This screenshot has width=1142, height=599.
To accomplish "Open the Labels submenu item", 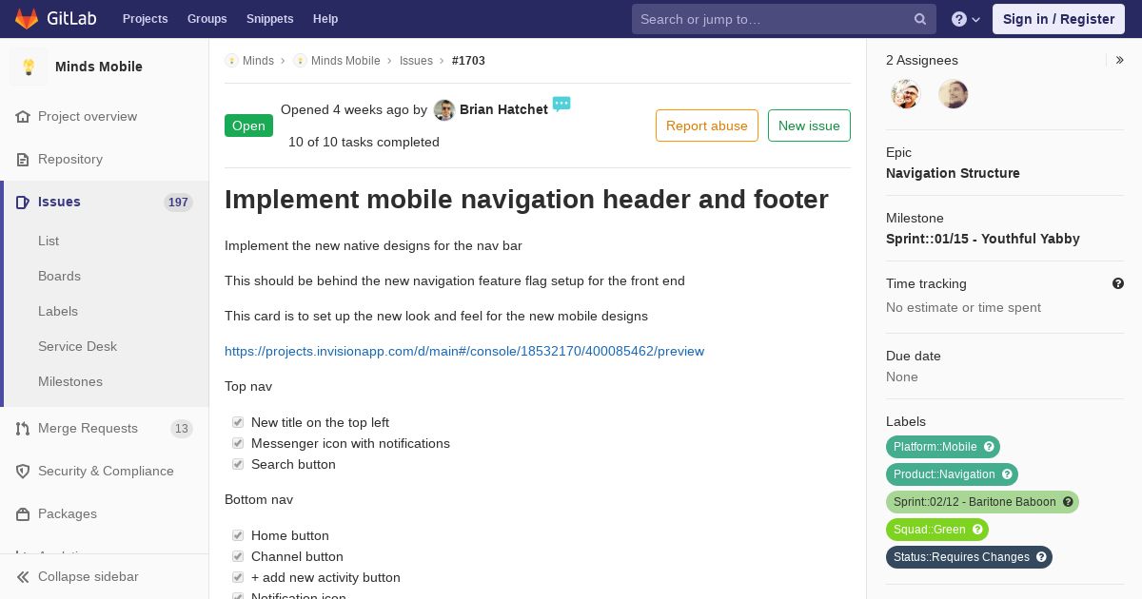I will pos(58,311).
